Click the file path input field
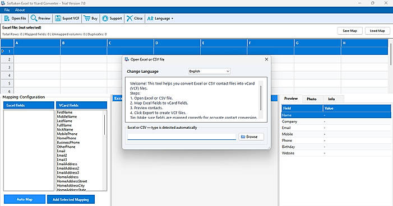Image resolution: width=393 pixels, height=206 pixels. 182,137
